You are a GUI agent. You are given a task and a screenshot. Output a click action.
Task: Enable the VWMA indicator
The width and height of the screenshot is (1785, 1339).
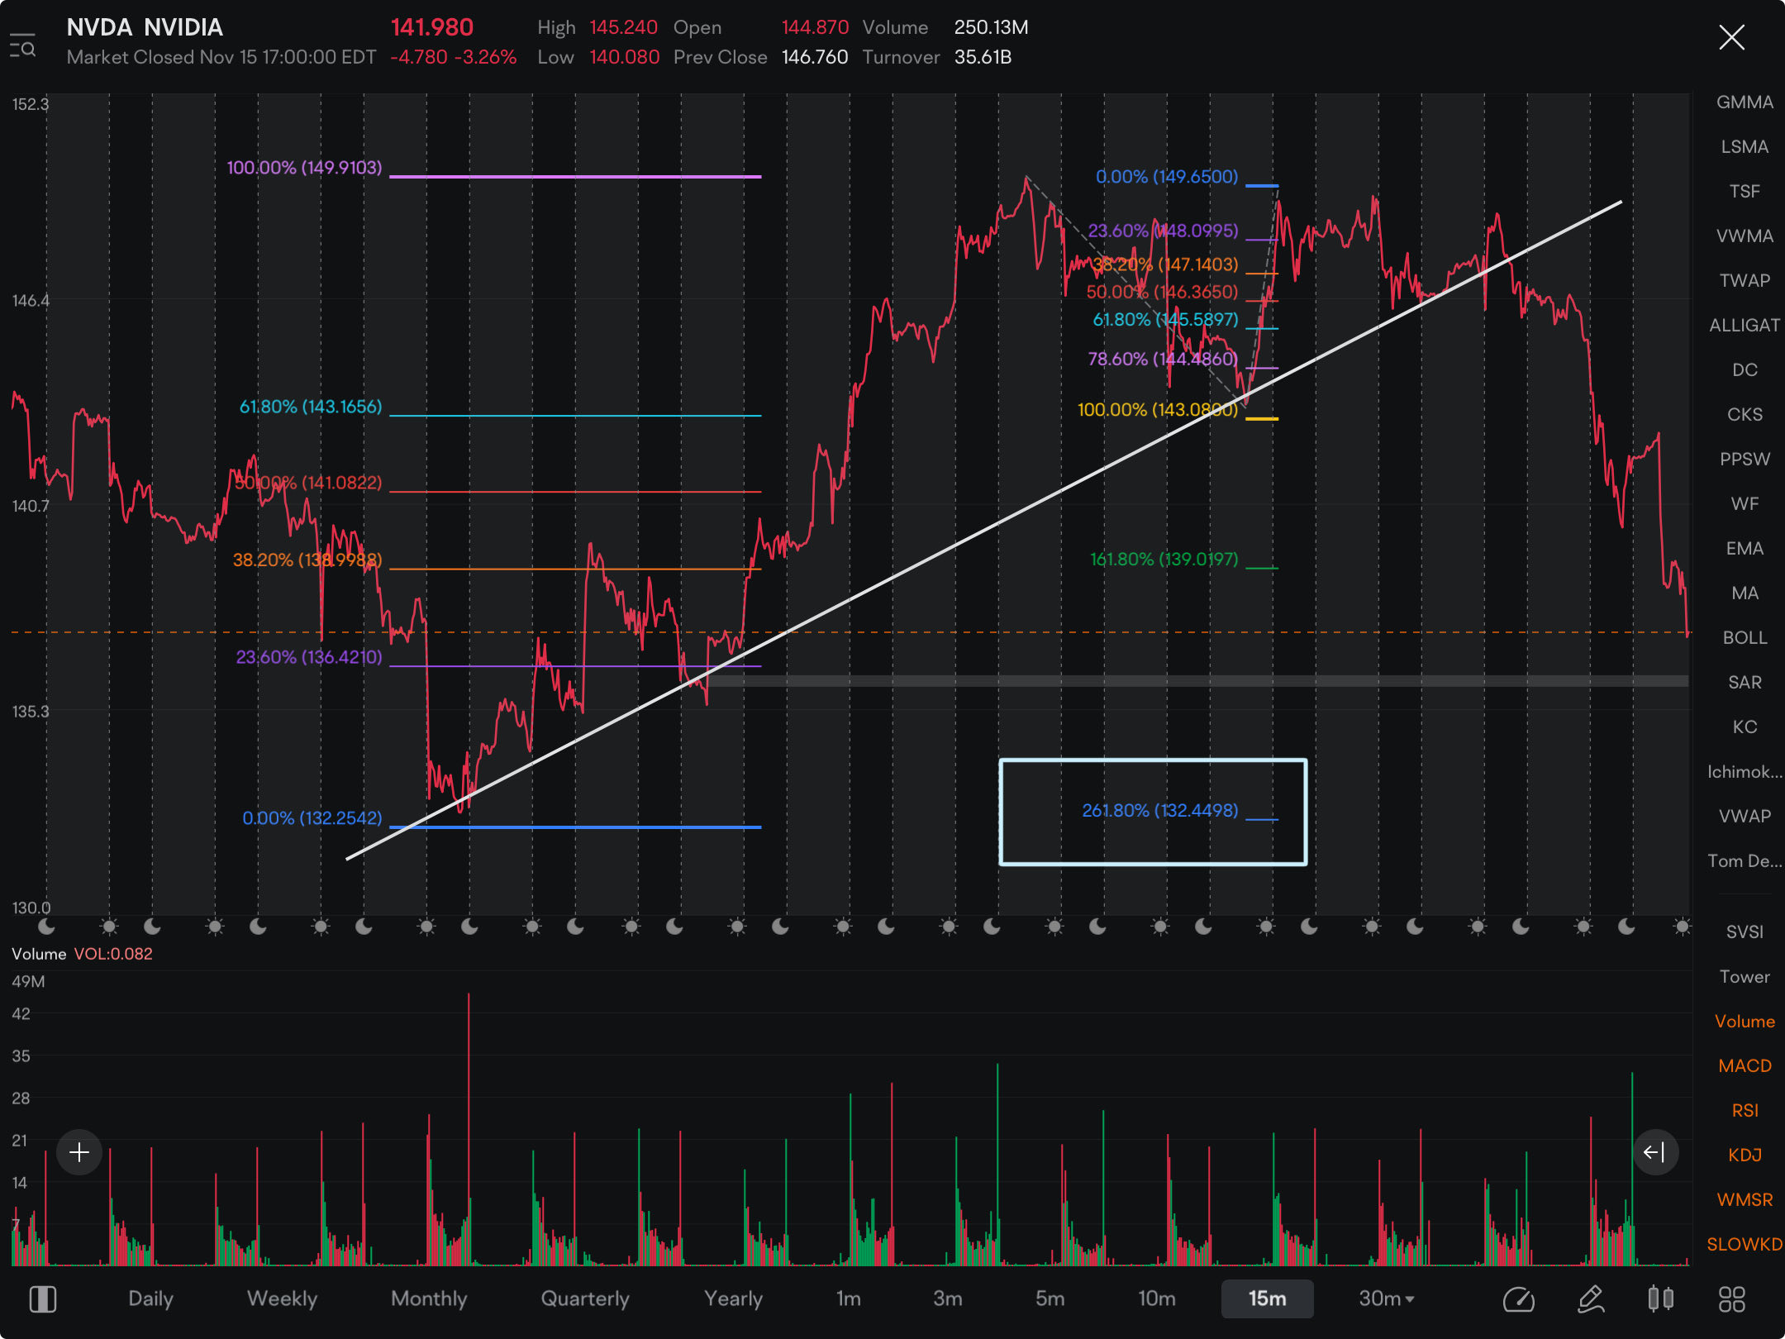(x=1745, y=236)
